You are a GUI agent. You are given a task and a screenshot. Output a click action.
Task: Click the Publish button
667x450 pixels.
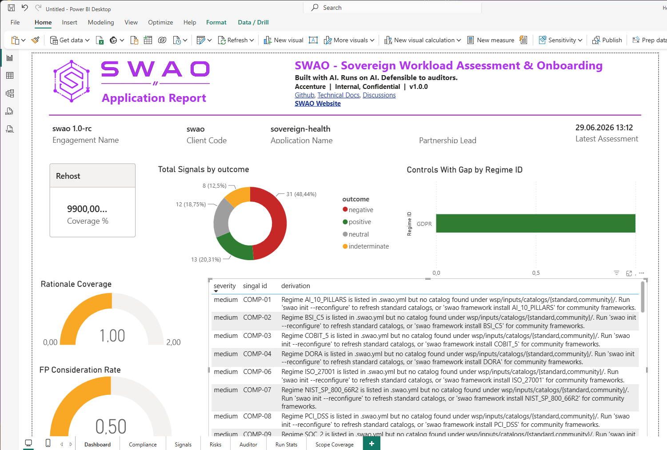pyautogui.click(x=607, y=40)
